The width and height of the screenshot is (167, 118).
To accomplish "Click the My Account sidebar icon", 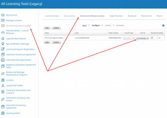I will coord(3,15).
